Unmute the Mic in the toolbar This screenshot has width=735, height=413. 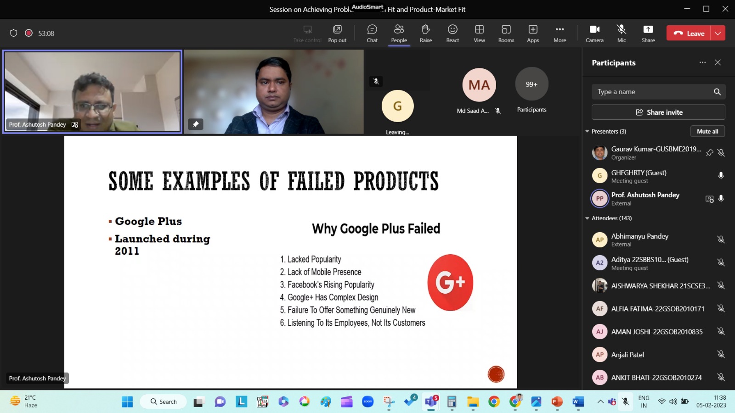tap(622, 33)
